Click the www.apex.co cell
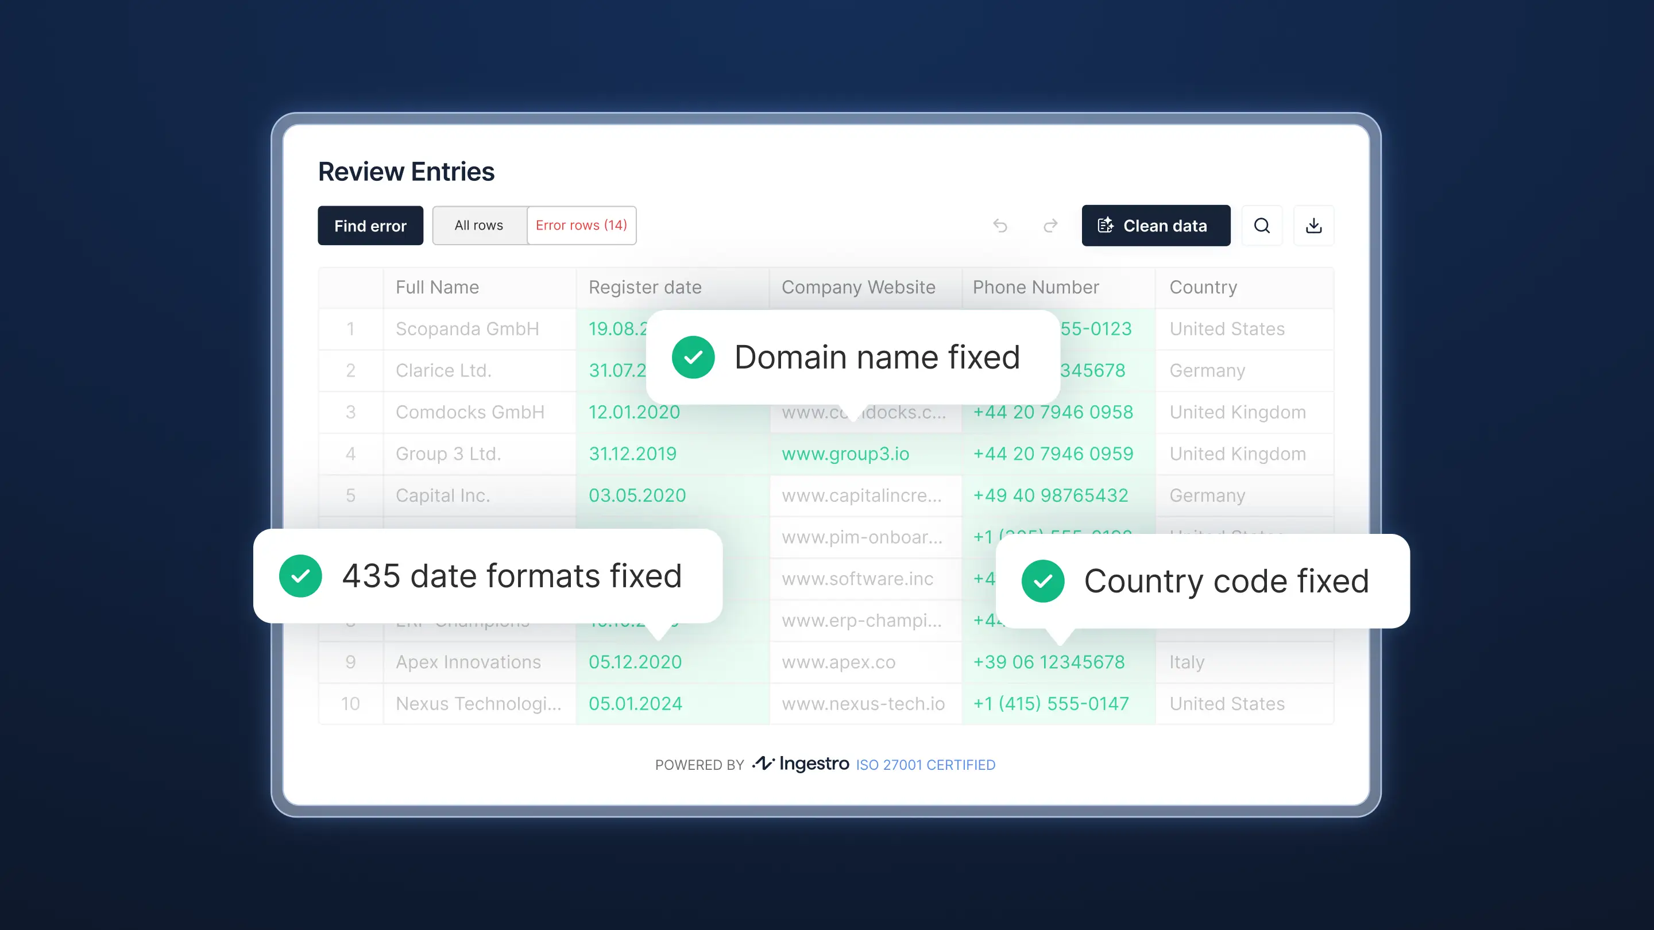This screenshot has width=1654, height=930. [x=865, y=662]
